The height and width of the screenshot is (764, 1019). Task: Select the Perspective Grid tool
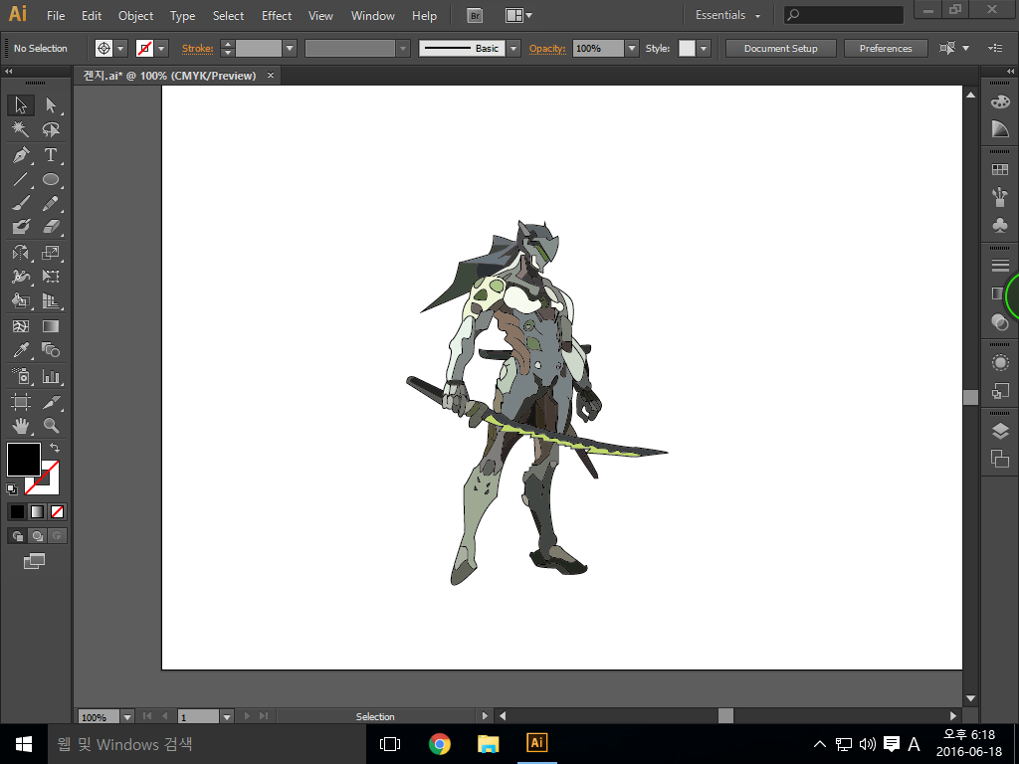pyautogui.click(x=51, y=300)
